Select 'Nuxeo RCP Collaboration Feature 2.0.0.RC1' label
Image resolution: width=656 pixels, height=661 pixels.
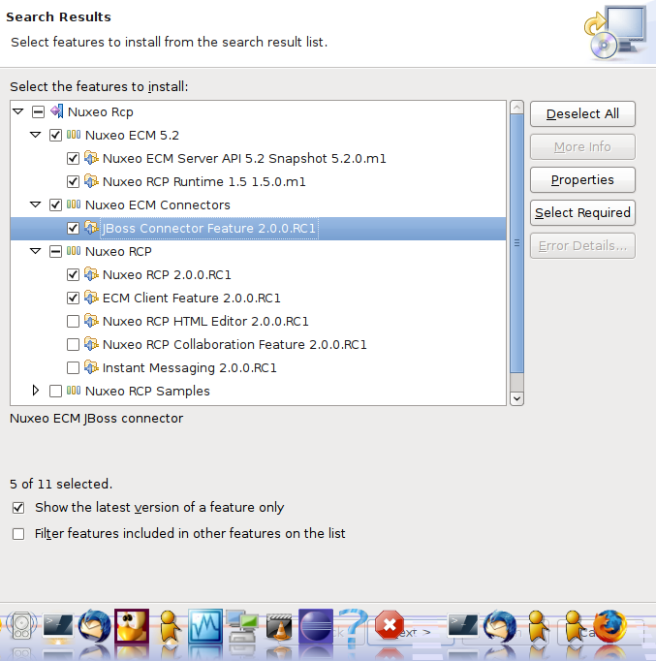pyautogui.click(x=234, y=344)
